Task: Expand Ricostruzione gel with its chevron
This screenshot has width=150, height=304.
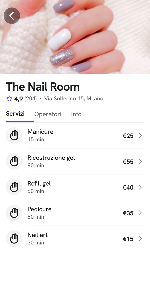Action: click(140, 162)
